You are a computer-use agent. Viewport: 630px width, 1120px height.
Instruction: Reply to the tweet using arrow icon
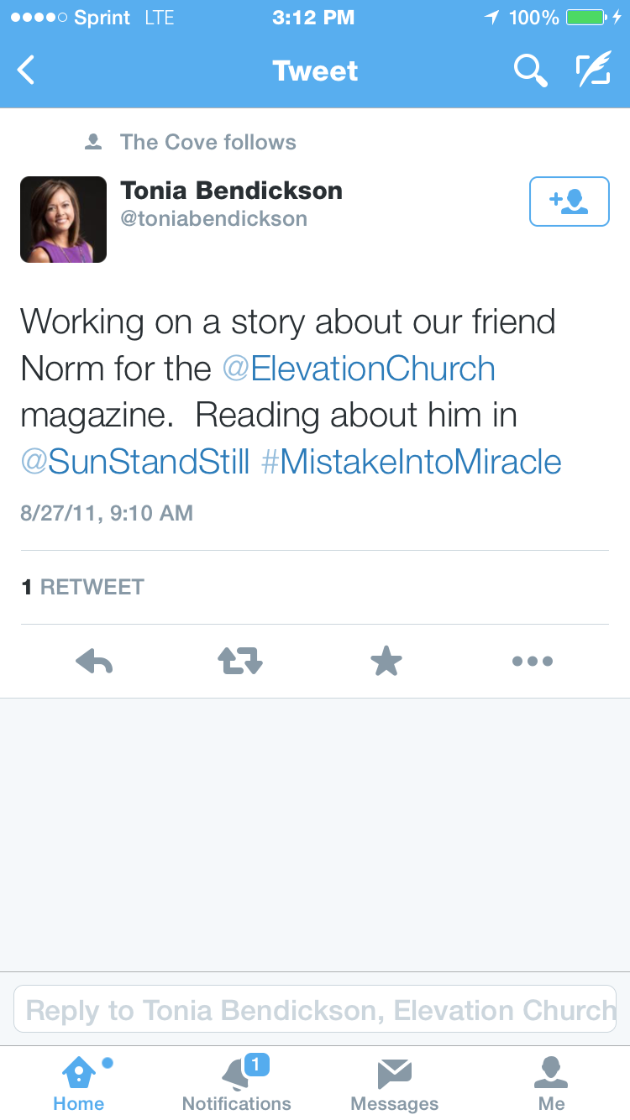tap(94, 662)
